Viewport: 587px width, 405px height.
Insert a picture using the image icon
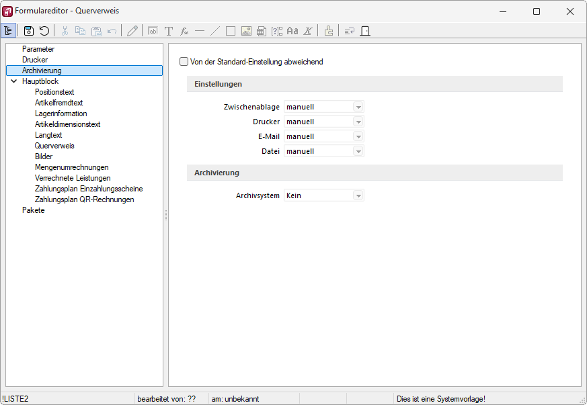click(246, 31)
